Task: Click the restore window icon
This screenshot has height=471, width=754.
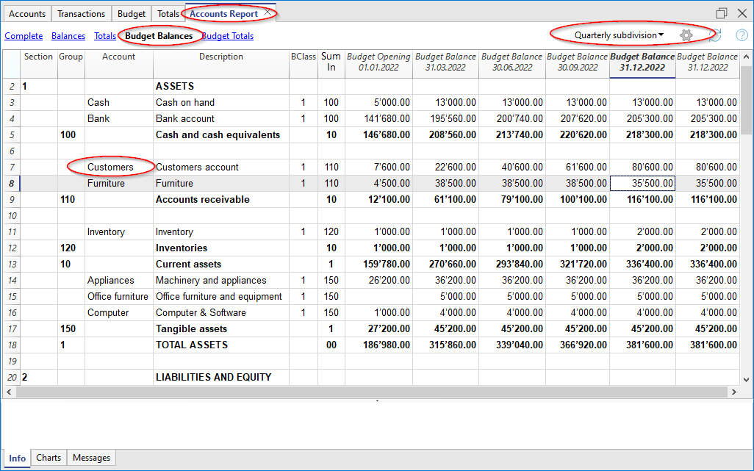Action: [x=722, y=13]
